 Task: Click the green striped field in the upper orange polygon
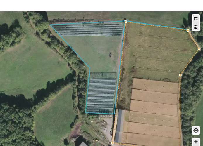tap(159, 52)
